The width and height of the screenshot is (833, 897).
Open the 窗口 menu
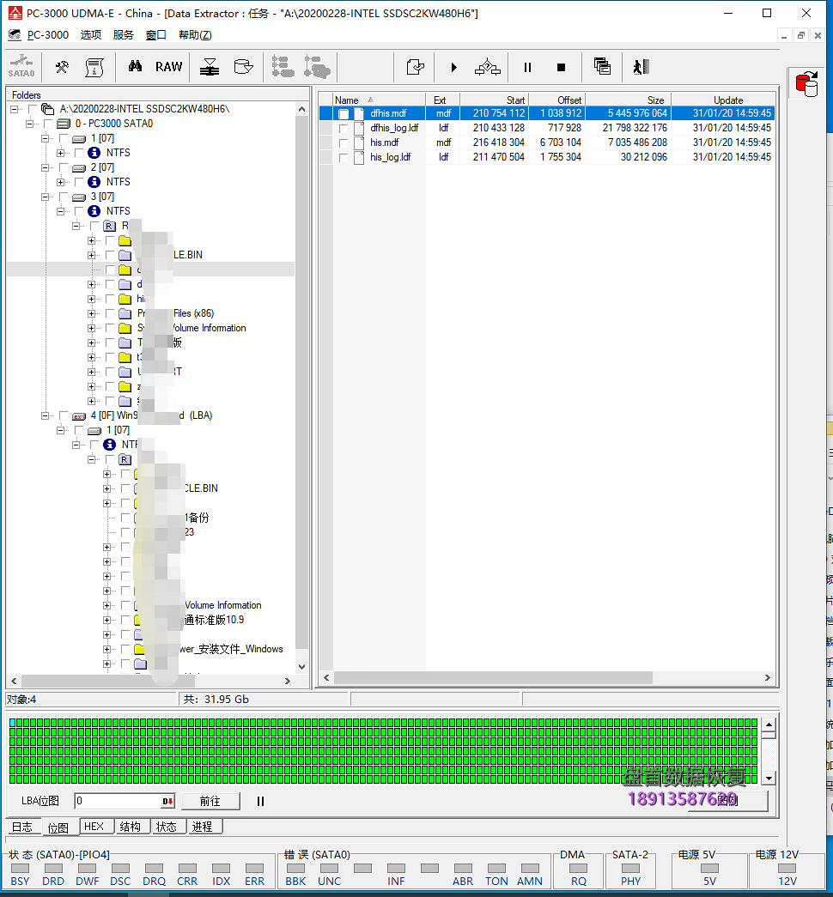pyautogui.click(x=155, y=35)
